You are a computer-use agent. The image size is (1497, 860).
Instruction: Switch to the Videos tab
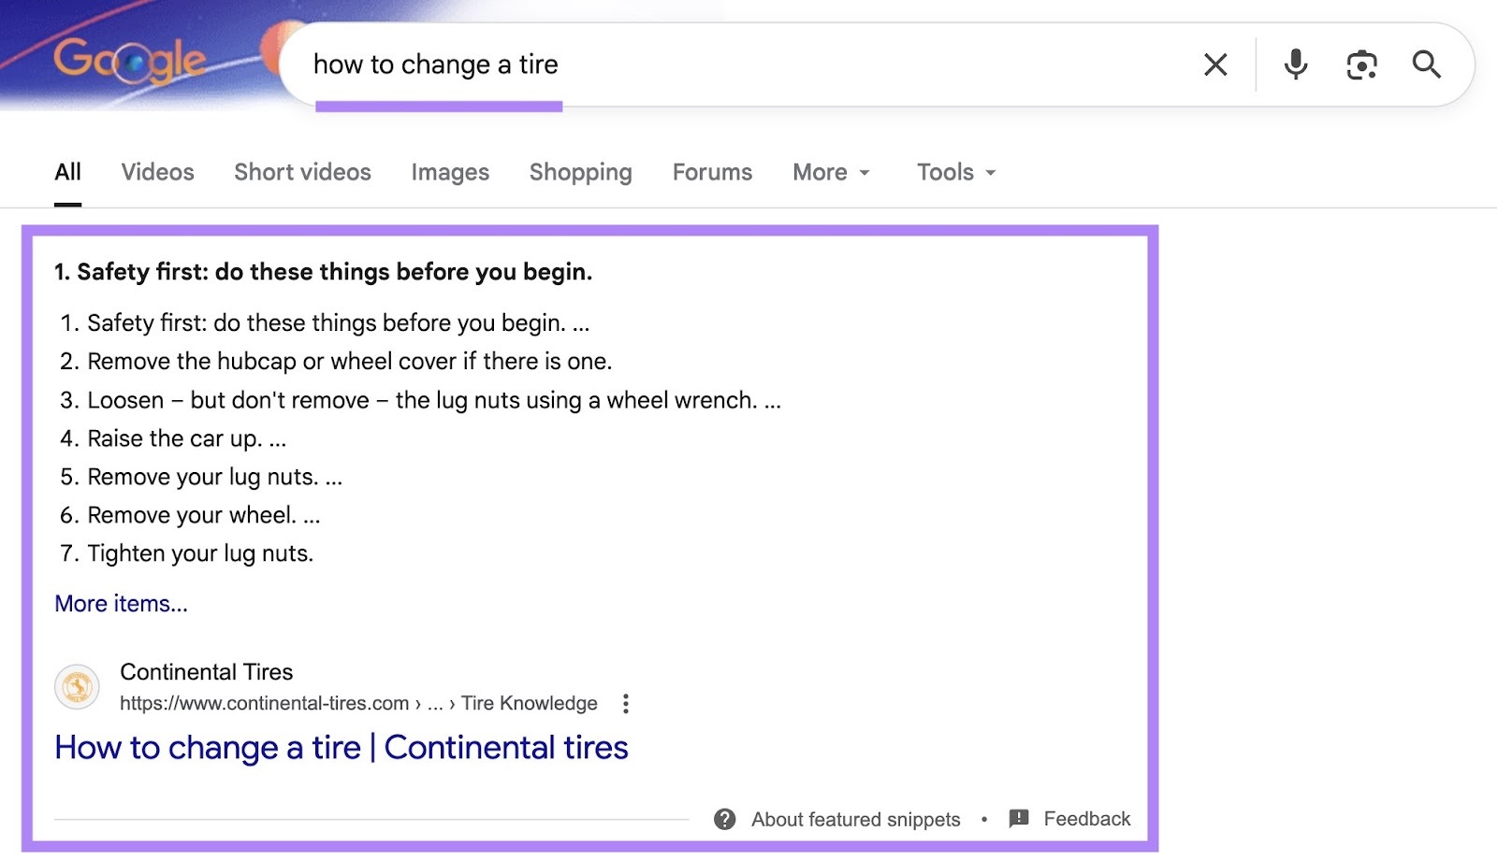[x=156, y=172]
